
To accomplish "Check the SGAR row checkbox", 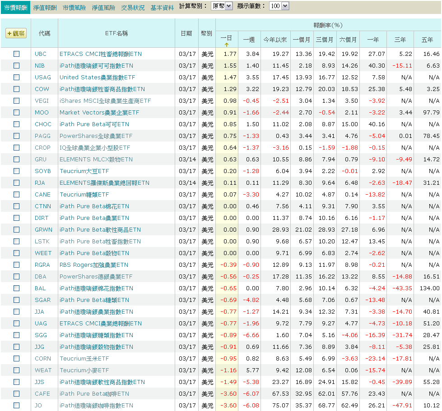I will pyautogui.click(x=16, y=300).
